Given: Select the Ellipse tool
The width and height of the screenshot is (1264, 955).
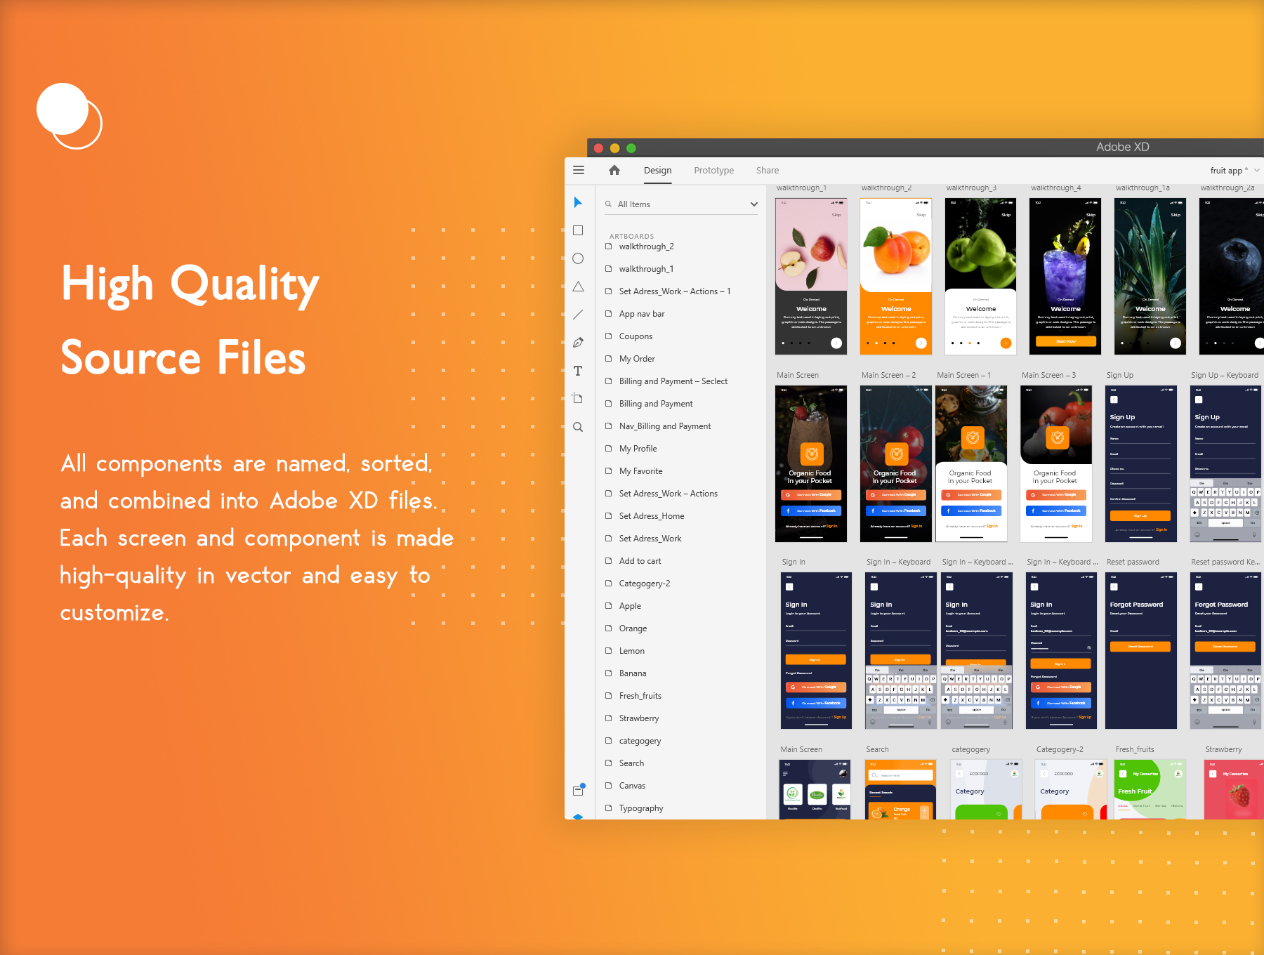Looking at the screenshot, I should [578, 258].
